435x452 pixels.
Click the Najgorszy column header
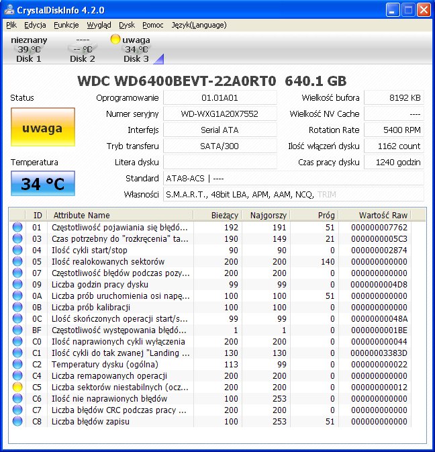[266, 215]
